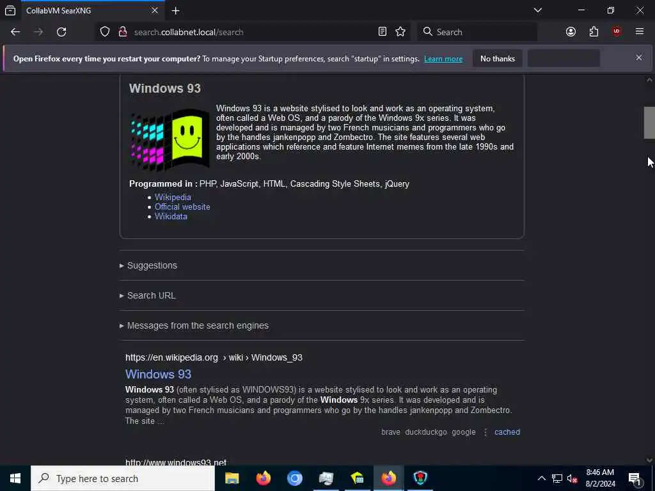Show hidden system tray icons

click(541, 478)
